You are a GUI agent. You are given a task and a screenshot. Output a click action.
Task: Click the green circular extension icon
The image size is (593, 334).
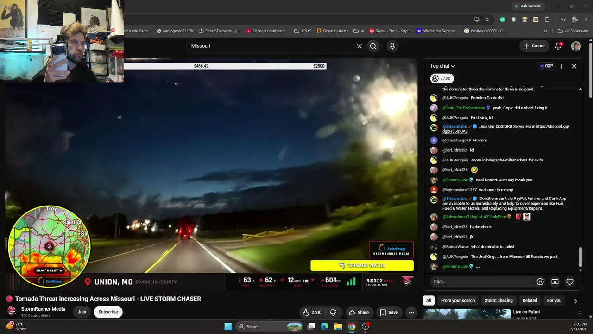502,19
